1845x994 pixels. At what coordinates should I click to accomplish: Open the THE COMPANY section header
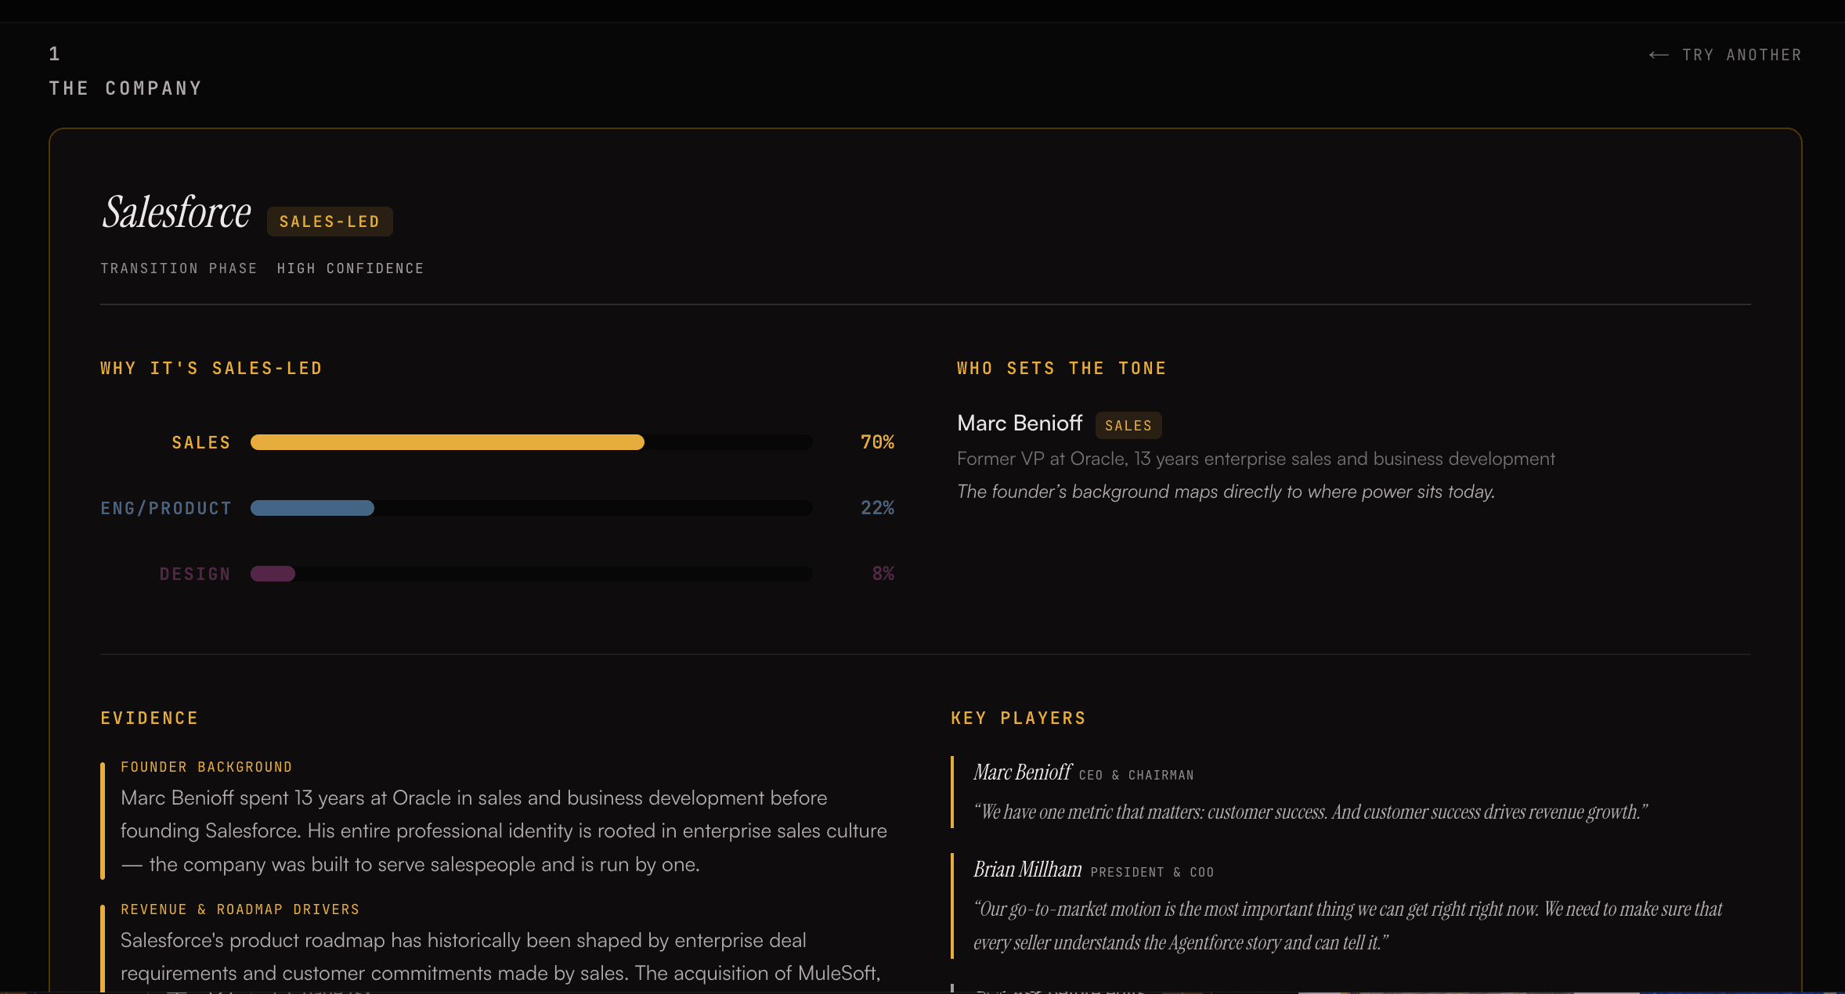pos(125,88)
